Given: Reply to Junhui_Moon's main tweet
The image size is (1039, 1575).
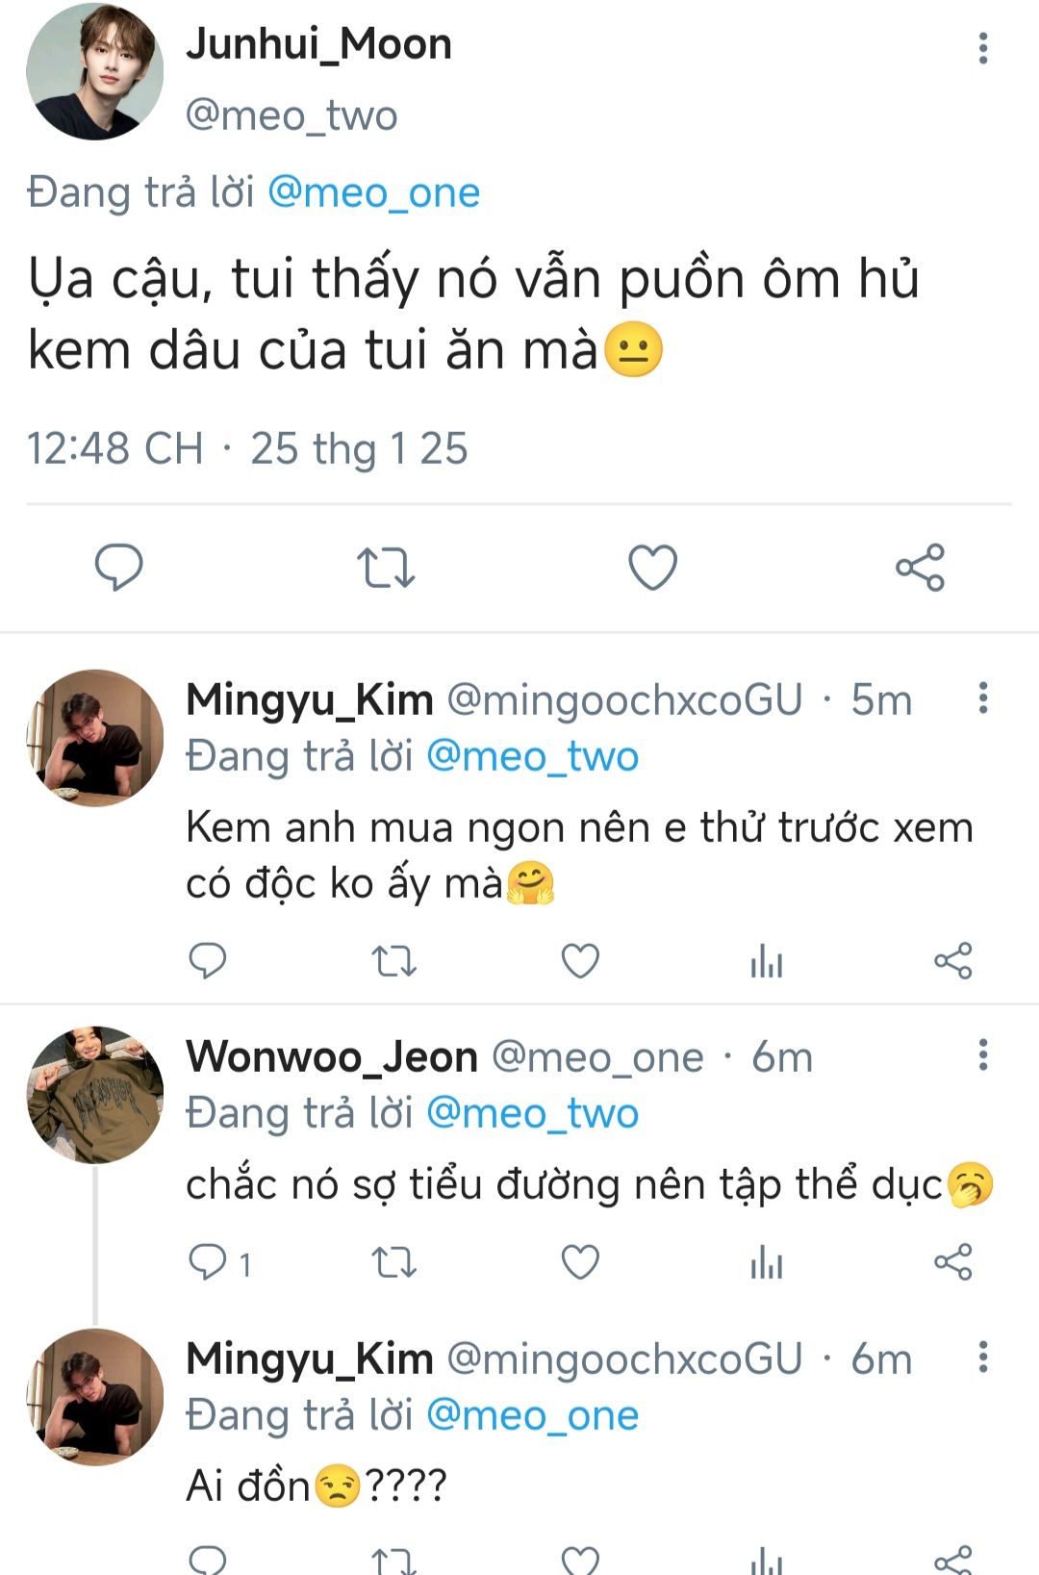Looking at the screenshot, I should coord(119,567).
